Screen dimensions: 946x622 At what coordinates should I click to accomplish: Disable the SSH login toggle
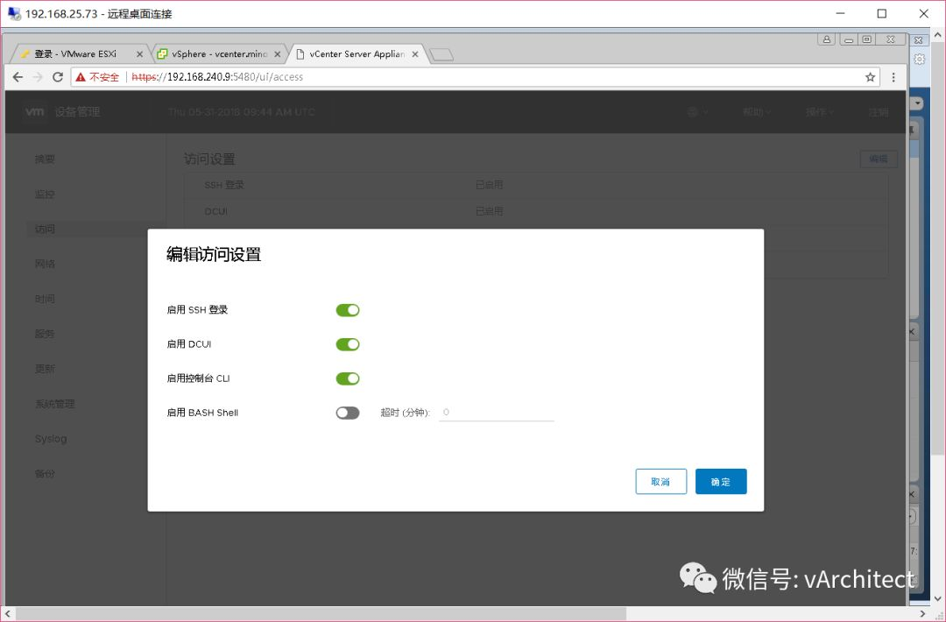pos(348,310)
